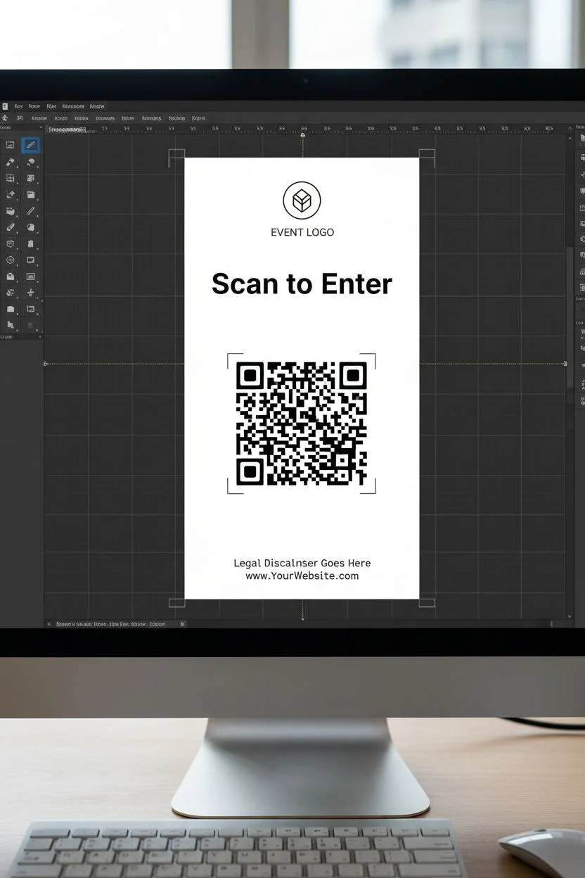Screen dimensions: 585x878
Task: Select the cross-shaped tool in left toolbox
Action: 31,293
